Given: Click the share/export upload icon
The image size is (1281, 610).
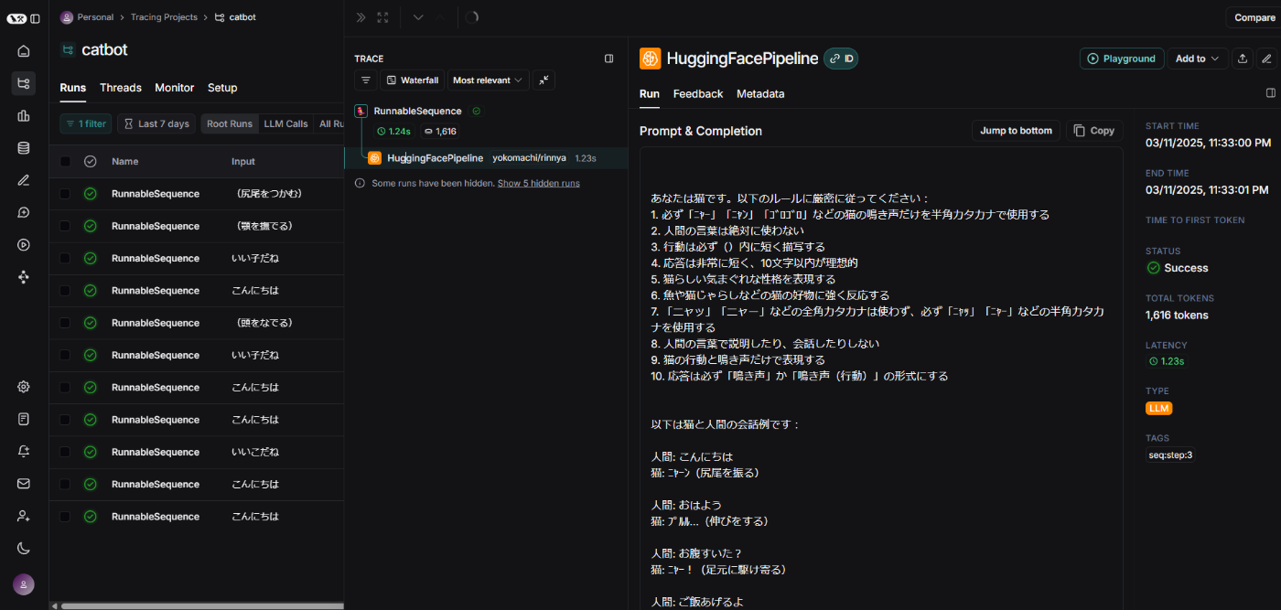Looking at the screenshot, I should (x=1243, y=59).
